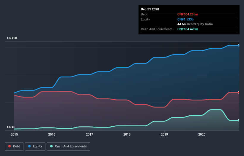
Task: Click the 2016 x-axis label
Action: point(52,134)
